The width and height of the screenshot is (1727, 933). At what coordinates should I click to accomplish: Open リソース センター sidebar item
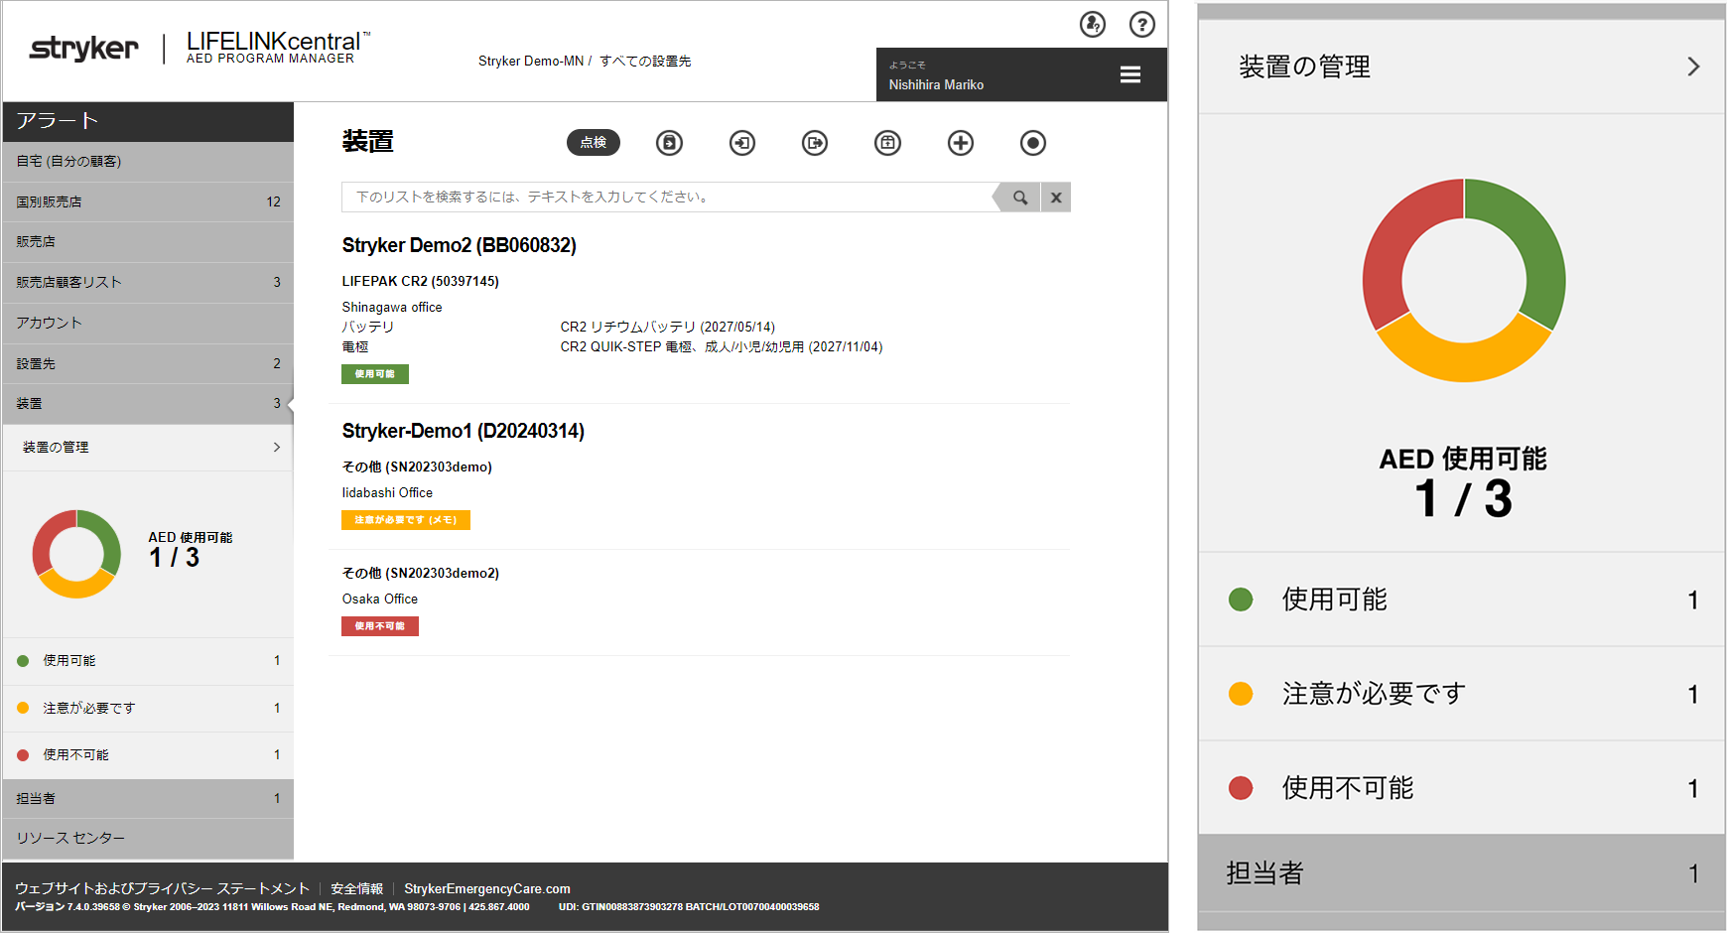click(x=148, y=838)
